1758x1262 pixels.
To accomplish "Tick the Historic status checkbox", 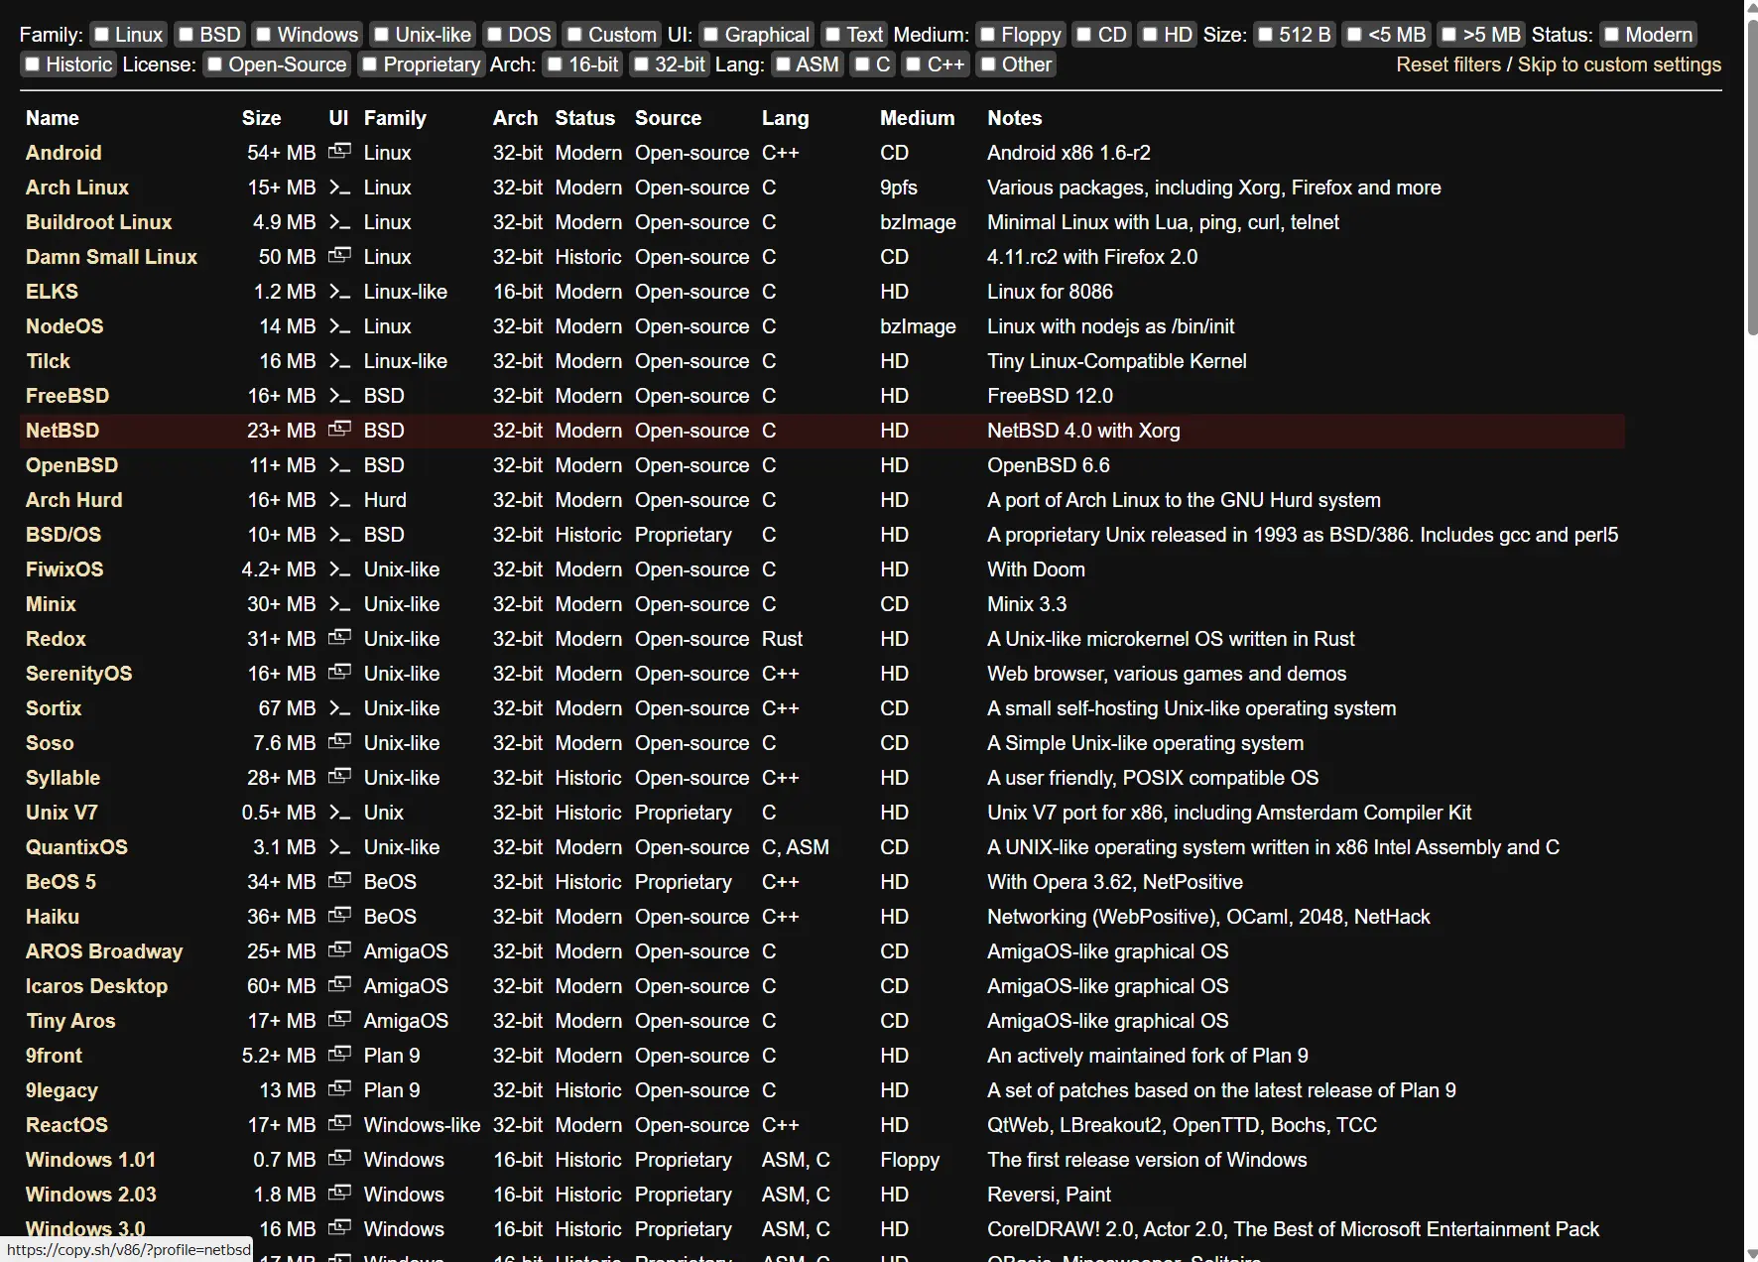I will tap(33, 64).
